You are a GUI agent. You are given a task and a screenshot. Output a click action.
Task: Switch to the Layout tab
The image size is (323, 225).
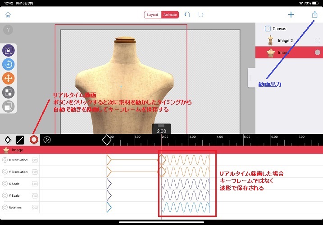[x=153, y=14]
